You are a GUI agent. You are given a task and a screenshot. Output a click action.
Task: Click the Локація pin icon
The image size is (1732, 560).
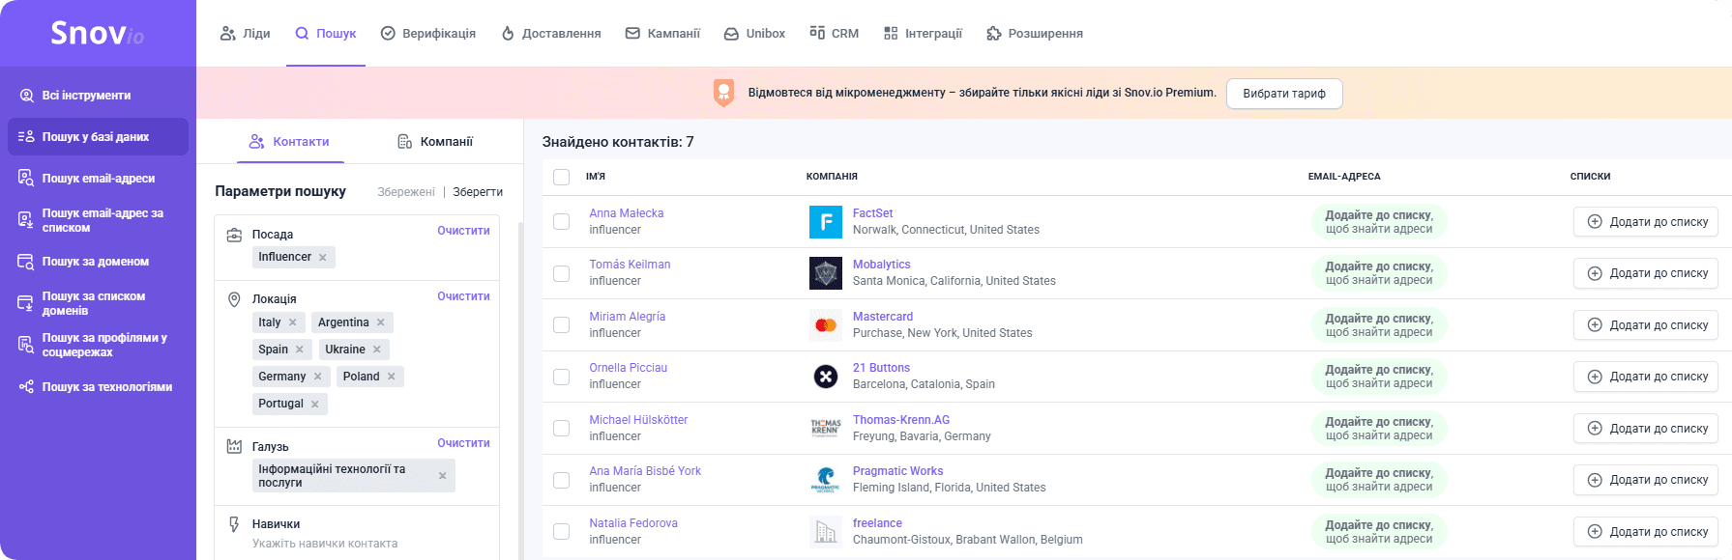[234, 299]
